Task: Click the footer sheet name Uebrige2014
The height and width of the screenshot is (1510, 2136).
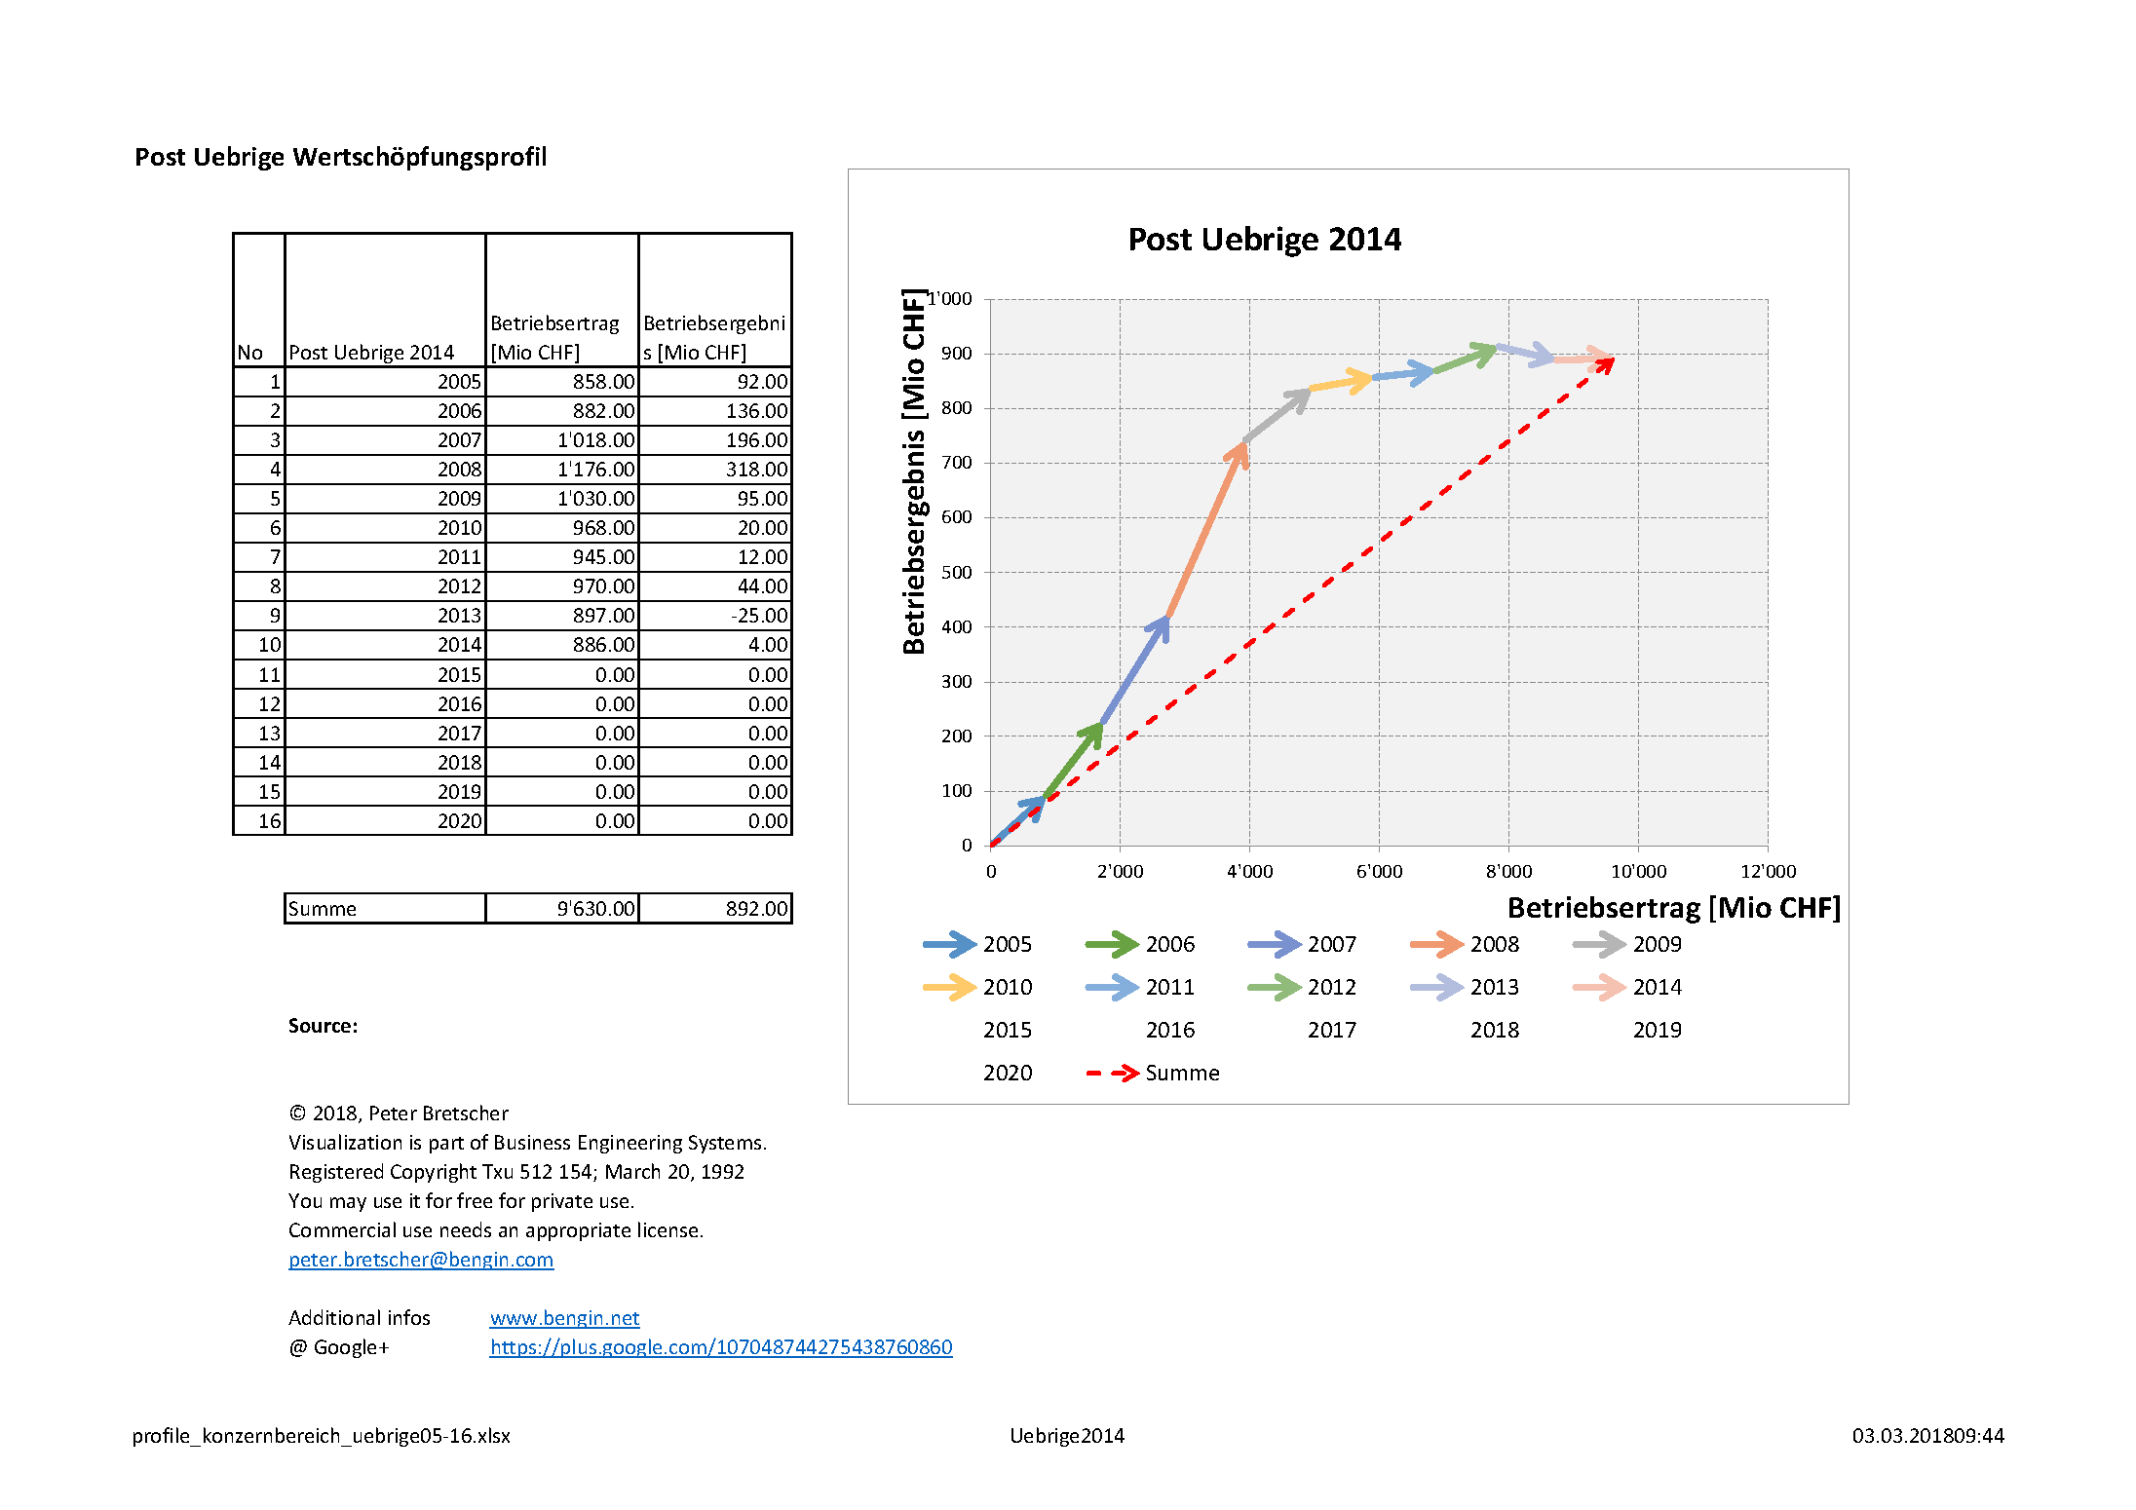Action: [1067, 1436]
